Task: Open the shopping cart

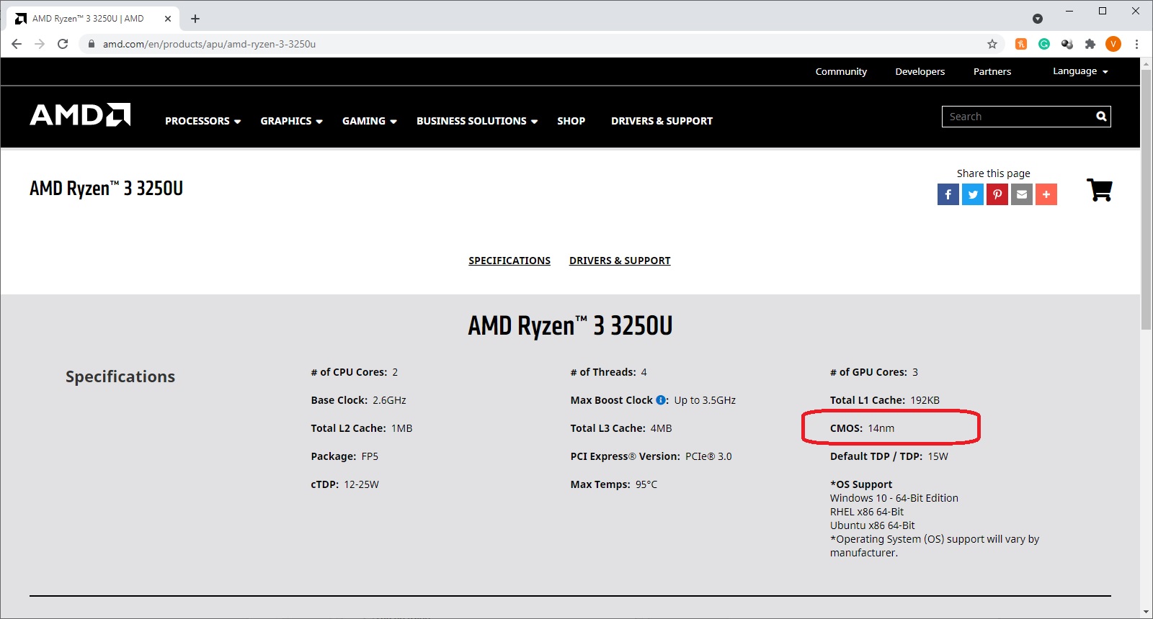Action: point(1100,190)
